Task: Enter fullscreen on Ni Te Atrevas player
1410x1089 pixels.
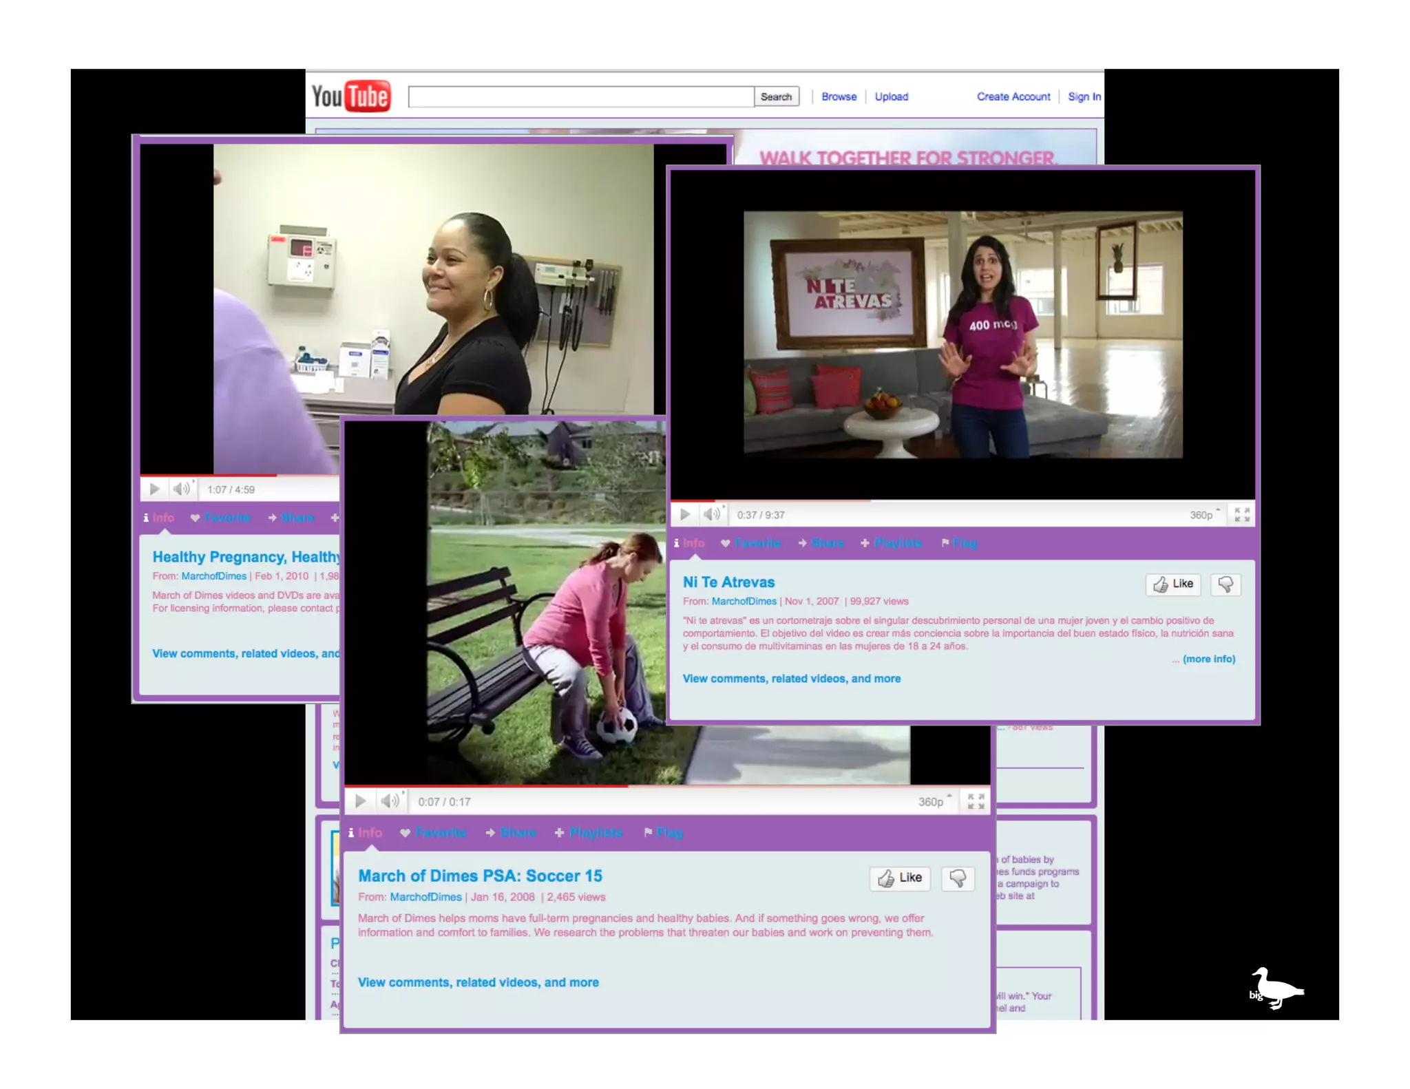Action: click(1242, 514)
